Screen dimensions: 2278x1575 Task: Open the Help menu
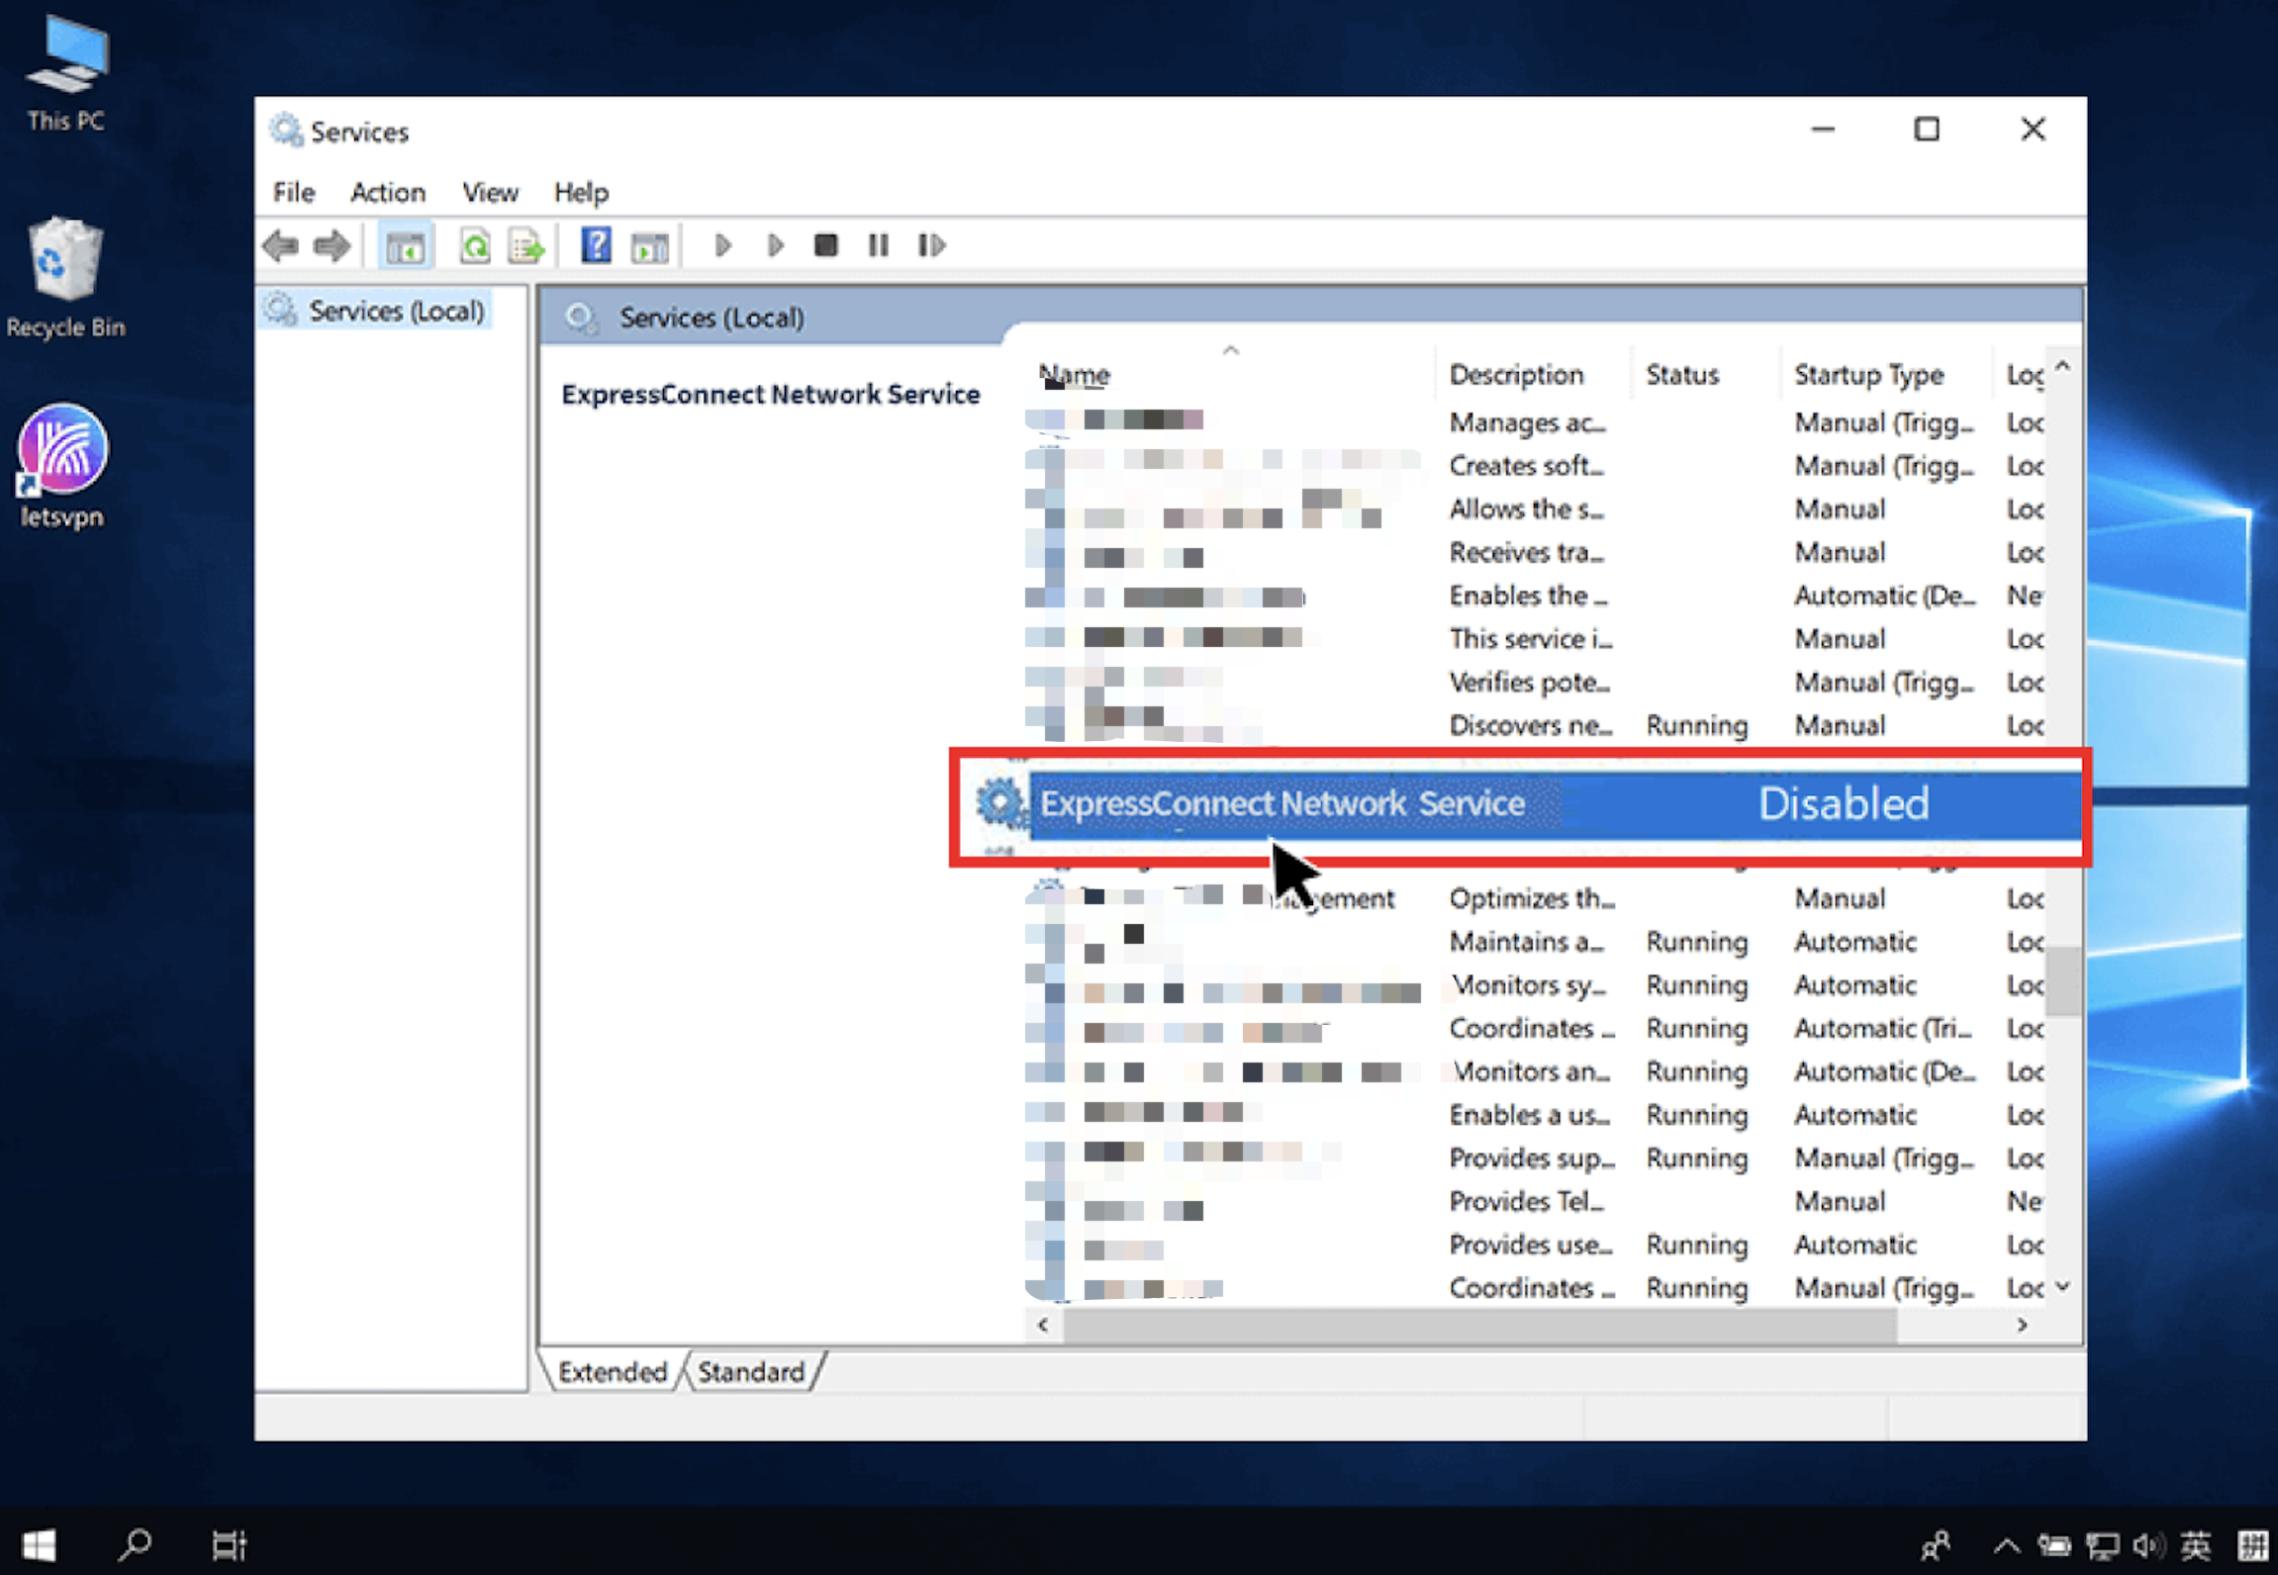pyautogui.click(x=581, y=192)
